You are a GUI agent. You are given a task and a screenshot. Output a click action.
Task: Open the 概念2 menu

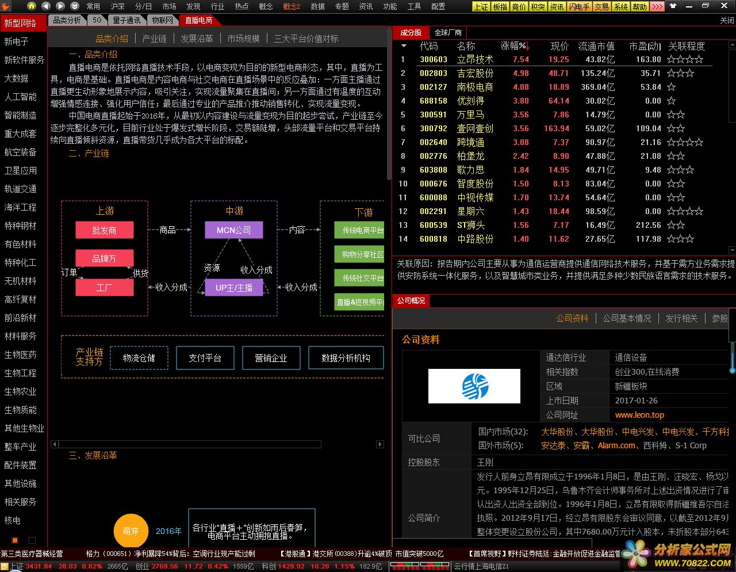[x=292, y=6]
